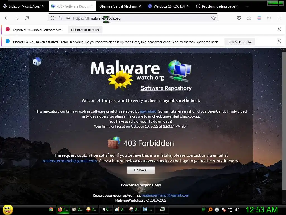Reload the page with the refresh icon
This screenshot has height=215, width=286.
pos(27,18)
